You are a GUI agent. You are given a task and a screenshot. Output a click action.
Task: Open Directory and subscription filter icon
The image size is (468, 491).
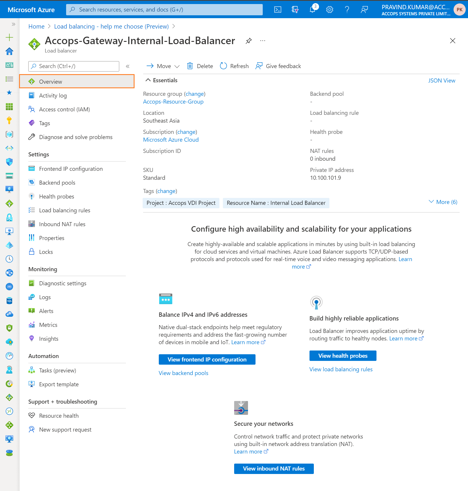pyautogui.click(x=295, y=10)
